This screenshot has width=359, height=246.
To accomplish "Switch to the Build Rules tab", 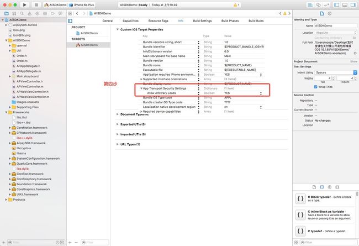I will [256, 21].
